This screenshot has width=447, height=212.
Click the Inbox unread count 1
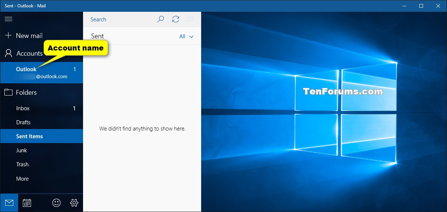74,108
